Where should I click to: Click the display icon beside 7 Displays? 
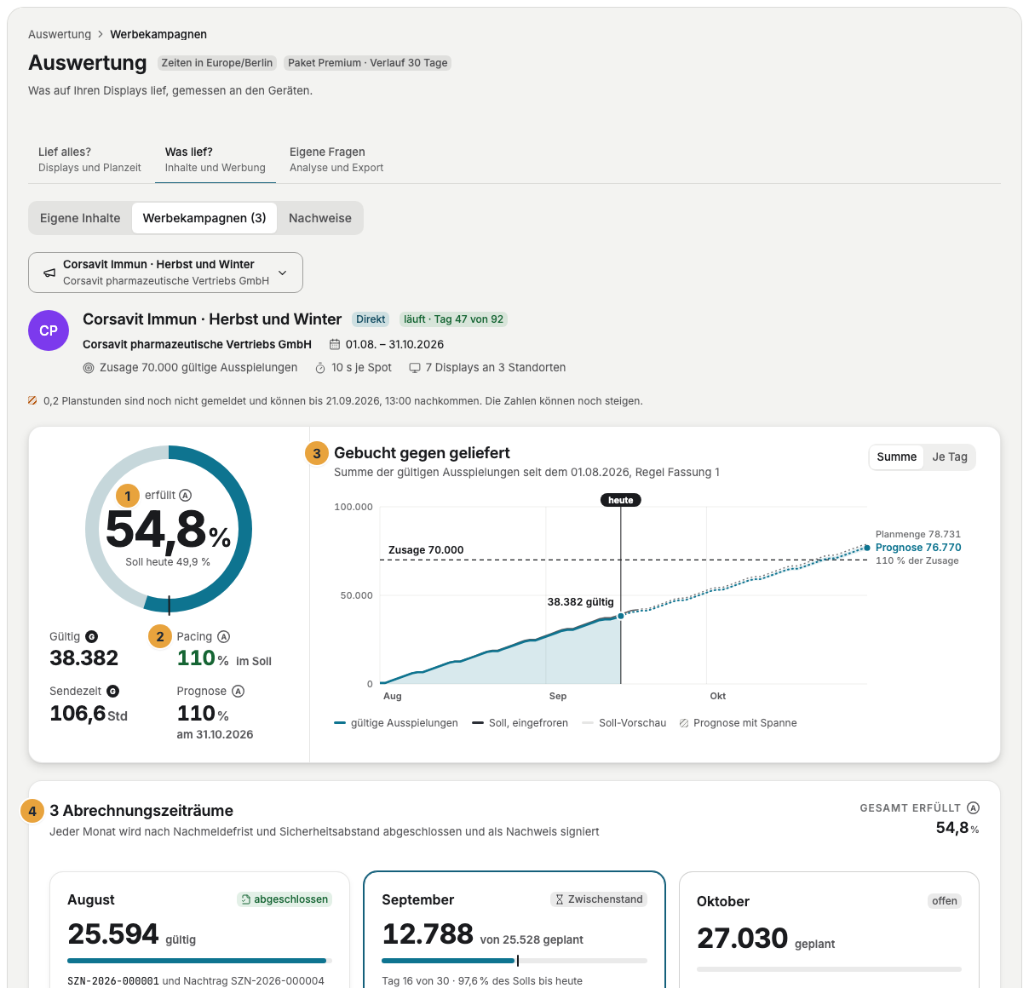pyautogui.click(x=415, y=368)
